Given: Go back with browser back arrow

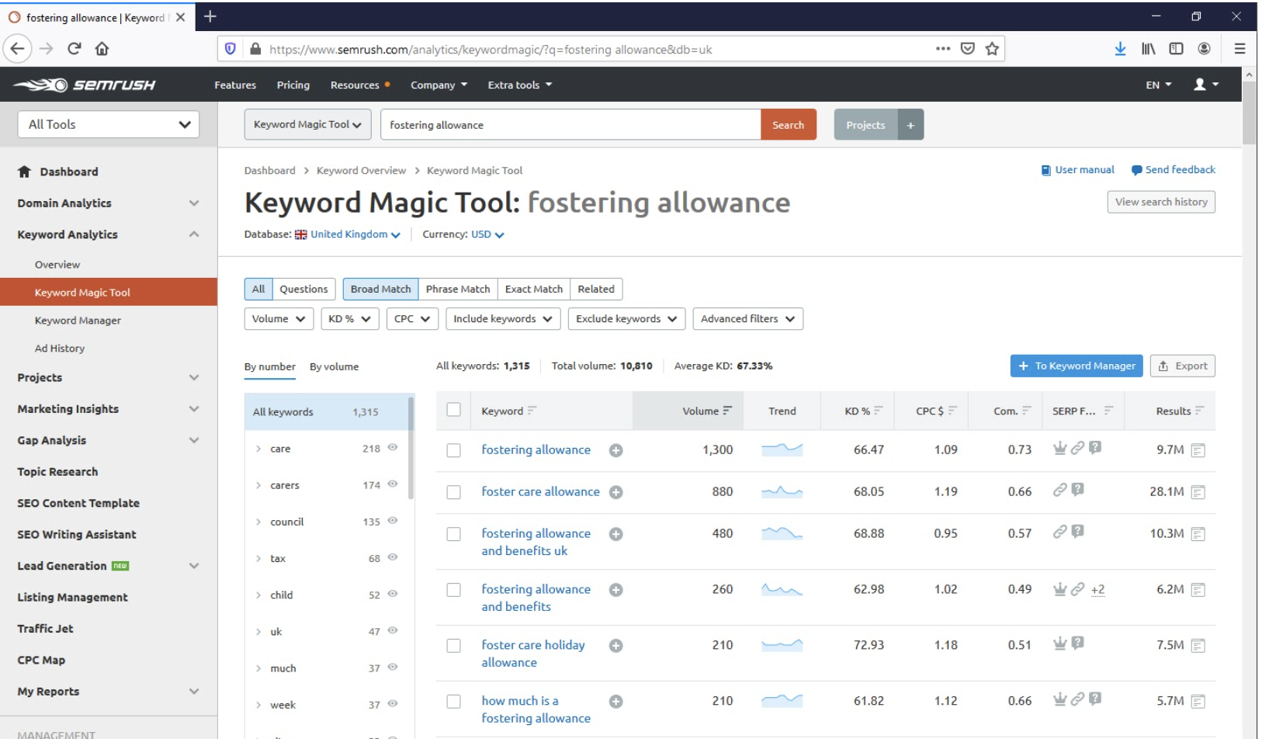Looking at the screenshot, I should (x=17, y=49).
